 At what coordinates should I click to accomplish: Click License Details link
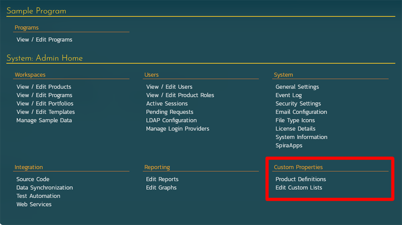click(x=295, y=129)
